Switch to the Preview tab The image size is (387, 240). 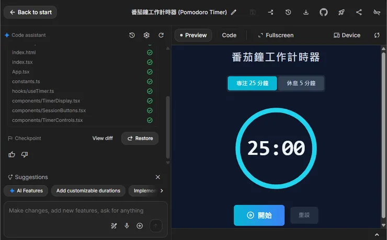tap(193, 35)
